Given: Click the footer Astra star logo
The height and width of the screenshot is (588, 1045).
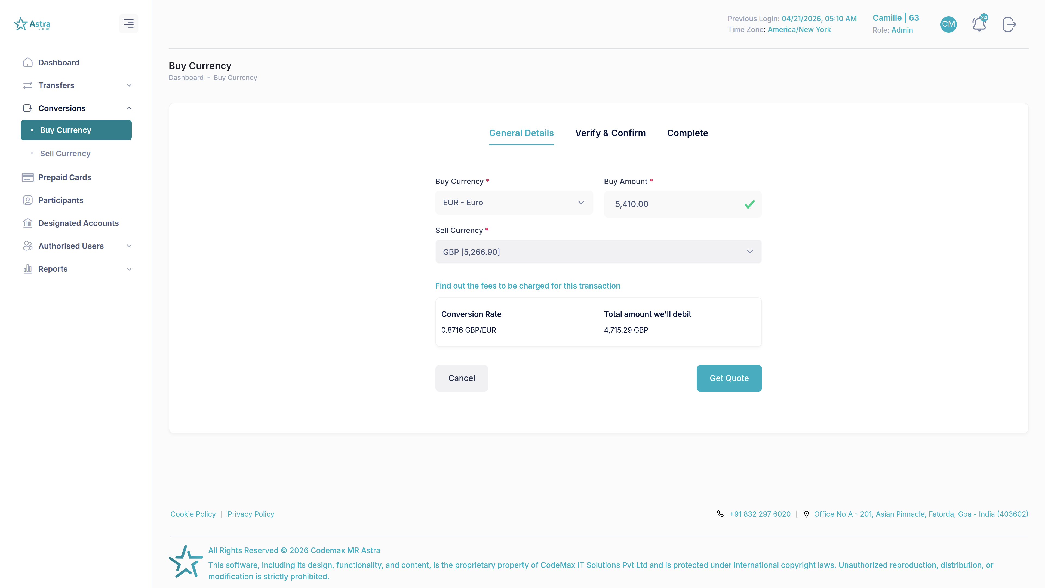Looking at the screenshot, I should [185, 562].
